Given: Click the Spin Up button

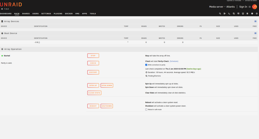Looking at the screenshot, I should coord(93,85).
